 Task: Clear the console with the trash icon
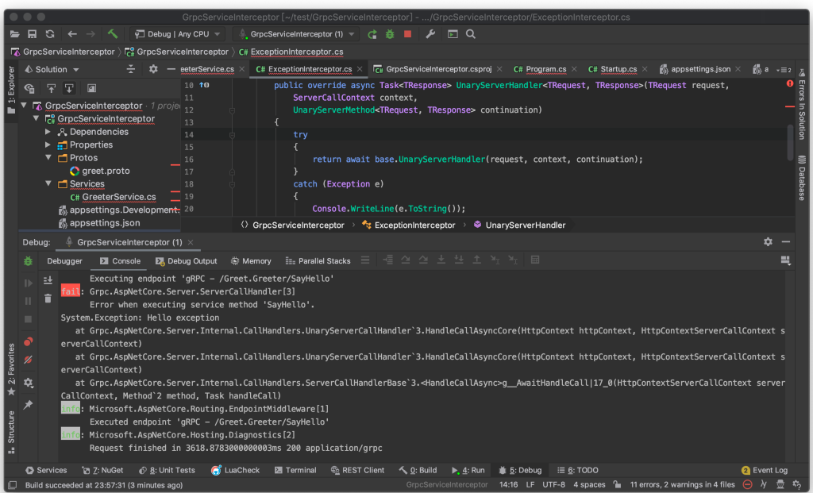[x=48, y=298]
